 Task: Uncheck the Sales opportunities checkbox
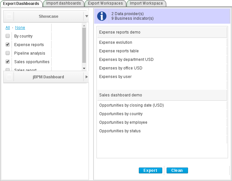coord(8,62)
